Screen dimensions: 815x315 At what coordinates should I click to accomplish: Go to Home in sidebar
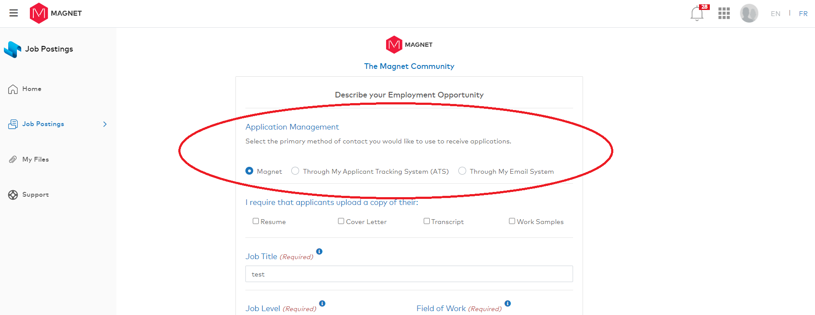32,89
